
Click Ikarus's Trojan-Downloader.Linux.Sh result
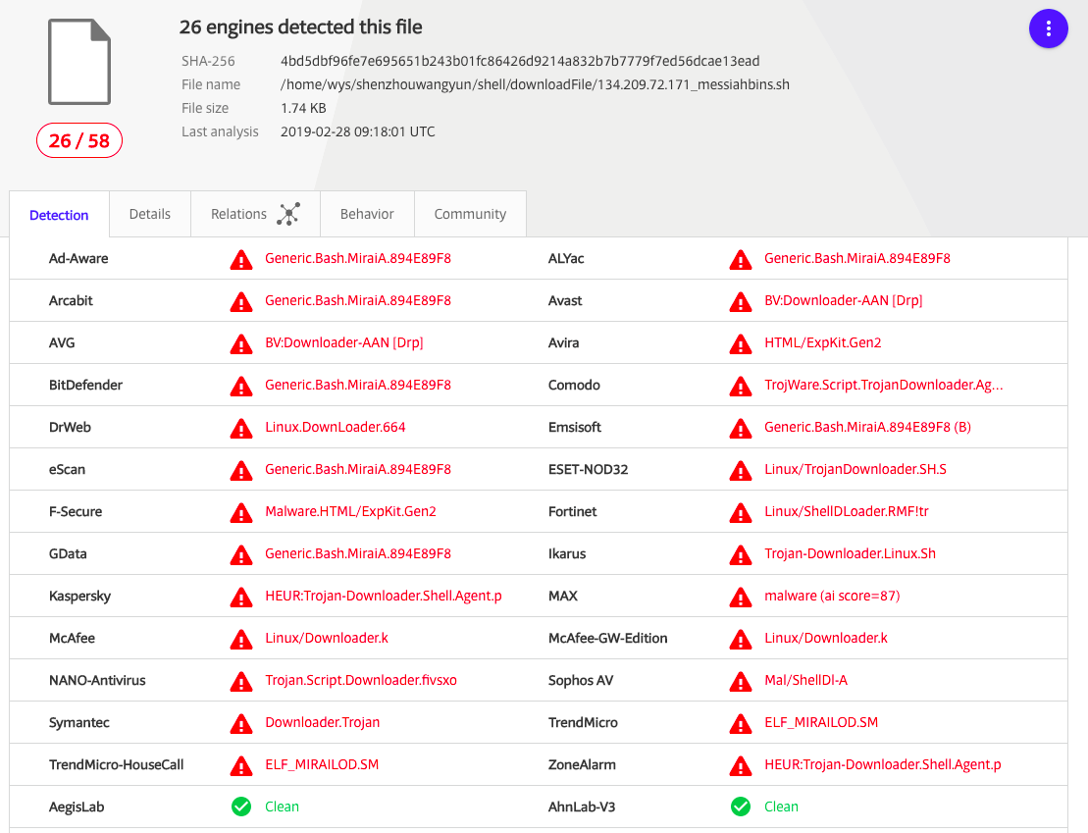coord(850,554)
